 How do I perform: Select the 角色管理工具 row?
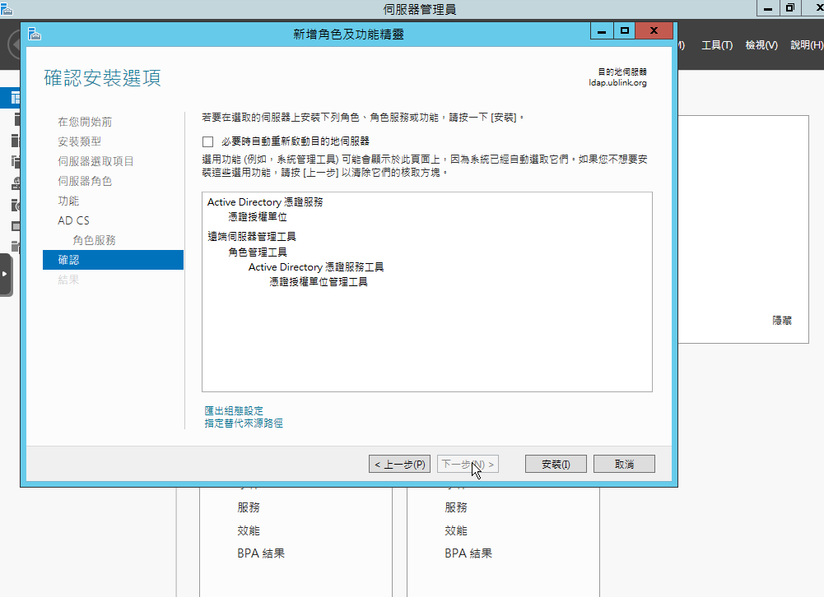258,252
